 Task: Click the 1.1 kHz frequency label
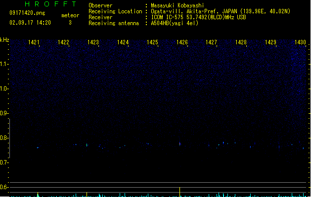click(4, 64)
